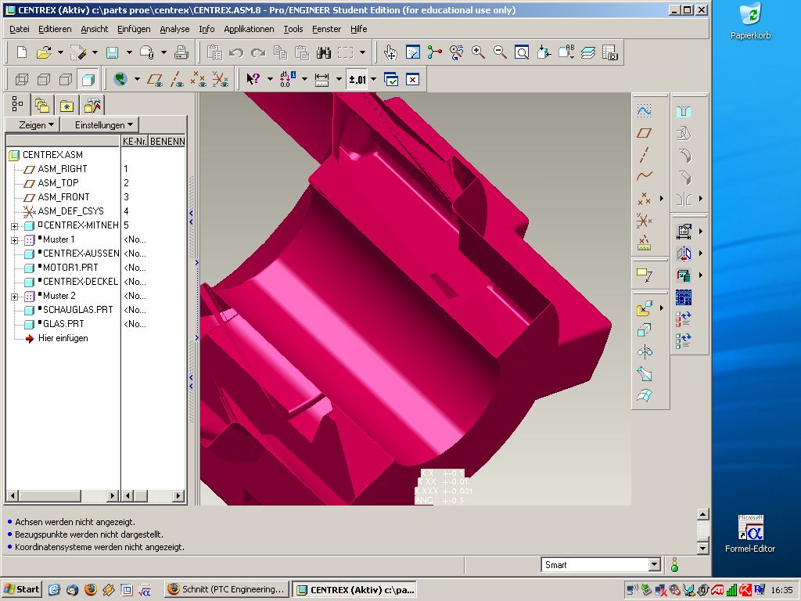Select the hole tool on far-right toolbar
Image resolution: width=801 pixels, height=601 pixels.
click(x=684, y=111)
